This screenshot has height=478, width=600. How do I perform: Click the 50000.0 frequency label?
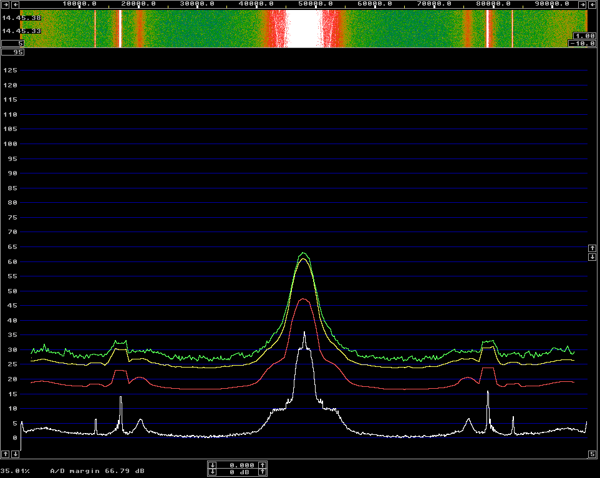(x=316, y=4)
